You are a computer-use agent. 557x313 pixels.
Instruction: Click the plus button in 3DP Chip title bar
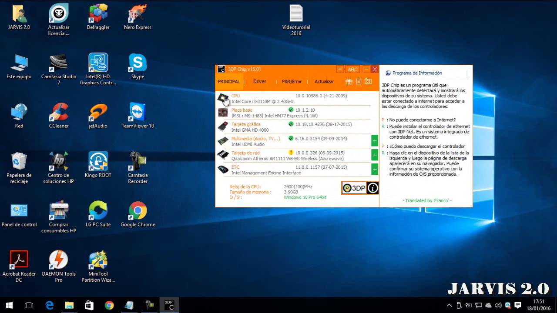340,69
